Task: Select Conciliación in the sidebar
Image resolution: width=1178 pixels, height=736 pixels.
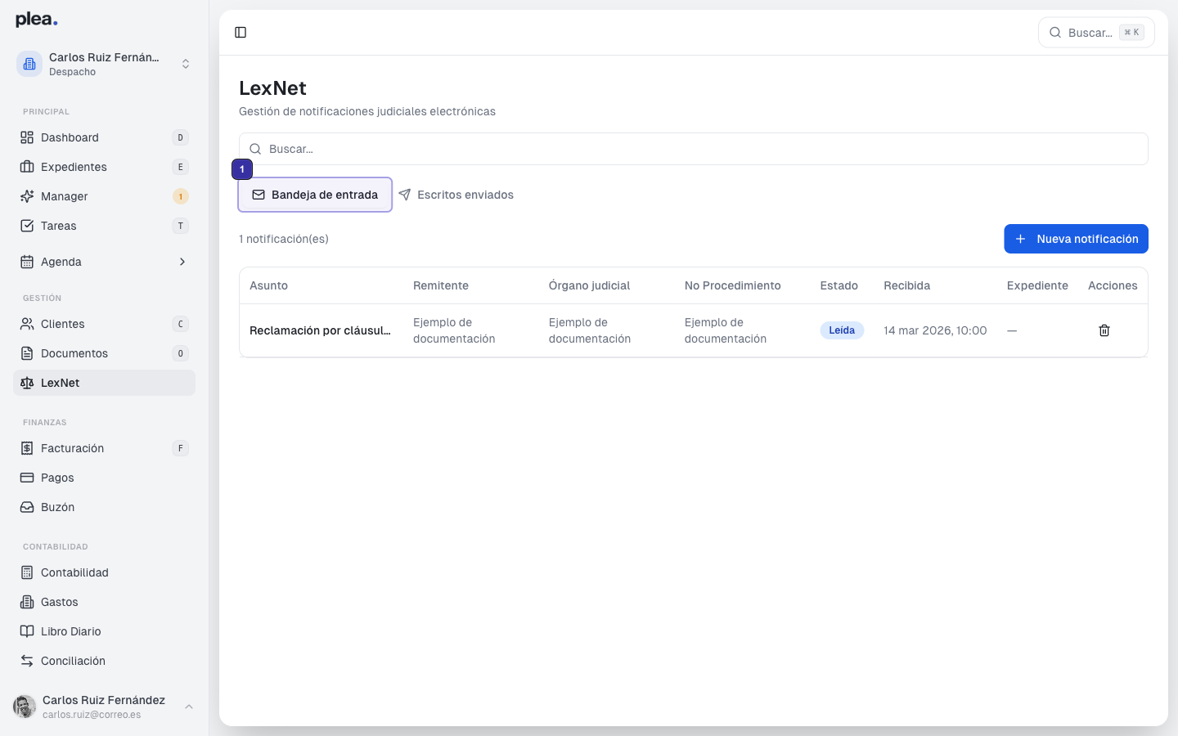Action: (73, 661)
